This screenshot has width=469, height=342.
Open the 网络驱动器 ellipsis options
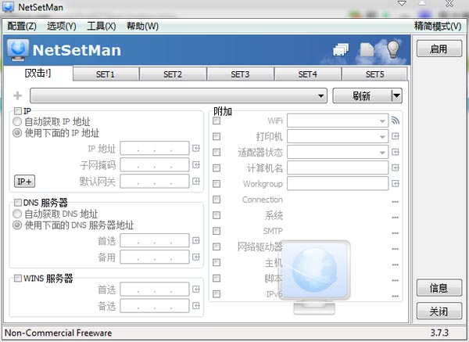(395, 249)
